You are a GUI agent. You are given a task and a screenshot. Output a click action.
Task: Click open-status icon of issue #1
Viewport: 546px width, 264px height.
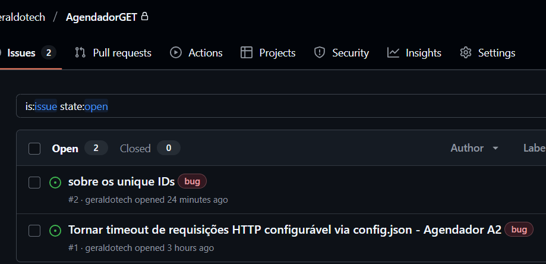pyautogui.click(x=55, y=231)
